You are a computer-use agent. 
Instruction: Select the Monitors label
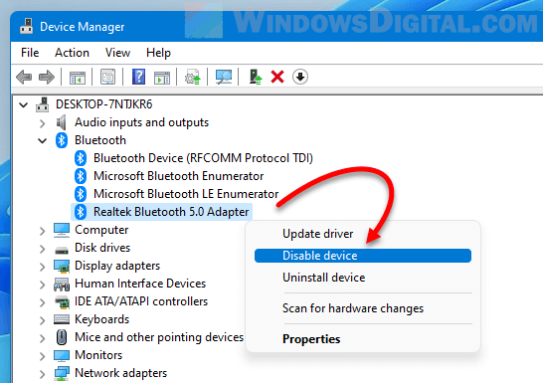click(x=98, y=355)
